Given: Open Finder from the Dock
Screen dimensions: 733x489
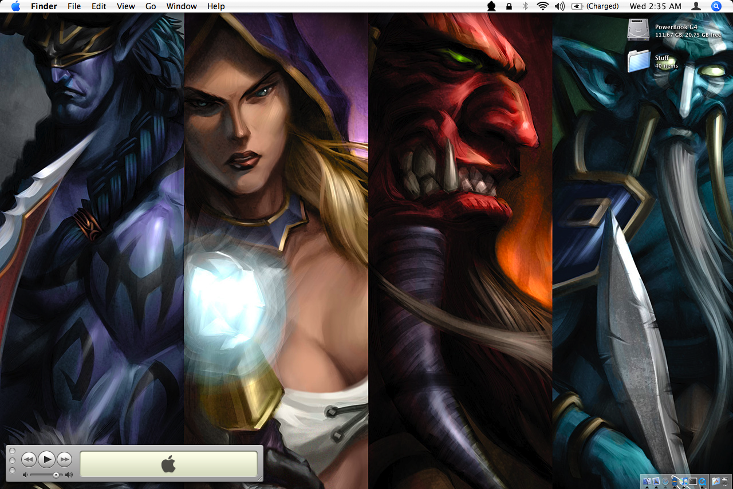Looking at the screenshot, I should tap(647, 482).
